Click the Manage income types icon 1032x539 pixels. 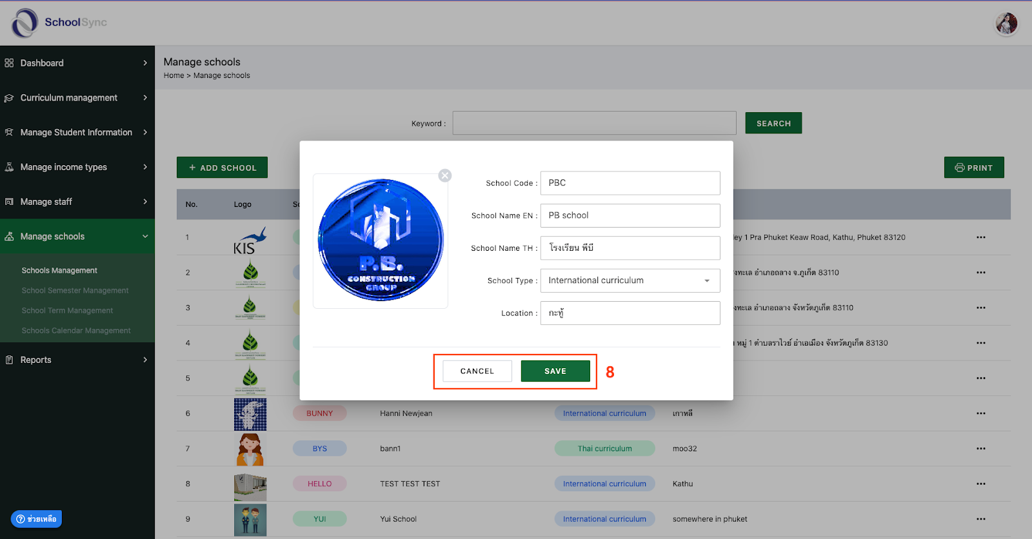(9, 167)
